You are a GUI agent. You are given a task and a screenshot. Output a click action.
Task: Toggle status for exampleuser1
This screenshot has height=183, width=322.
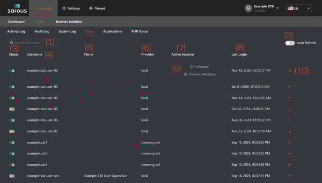pos(12,143)
